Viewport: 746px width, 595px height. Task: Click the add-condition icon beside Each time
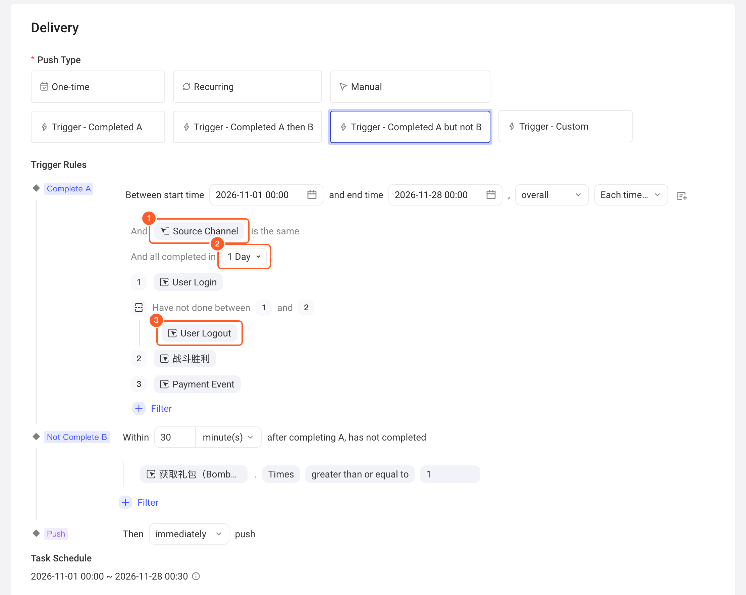[x=682, y=196]
